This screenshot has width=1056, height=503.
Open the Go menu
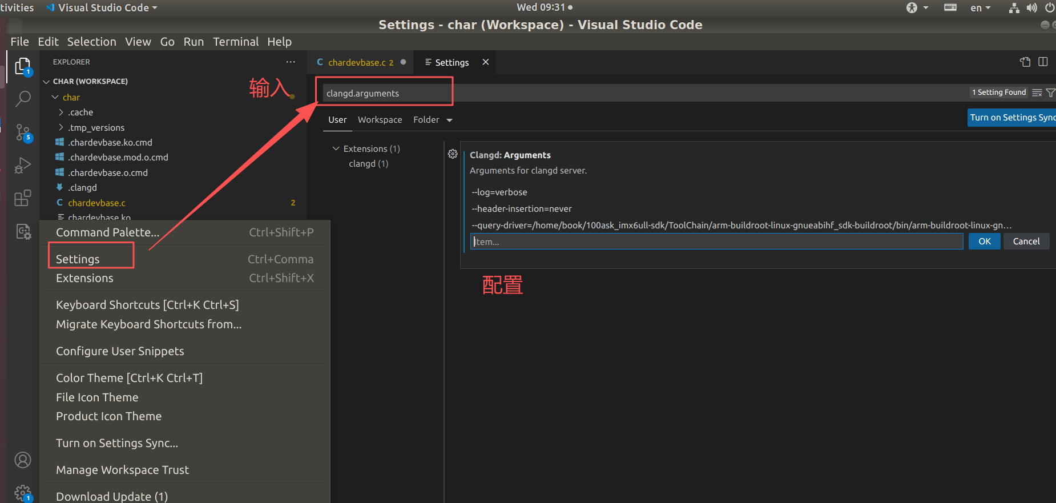click(x=167, y=42)
